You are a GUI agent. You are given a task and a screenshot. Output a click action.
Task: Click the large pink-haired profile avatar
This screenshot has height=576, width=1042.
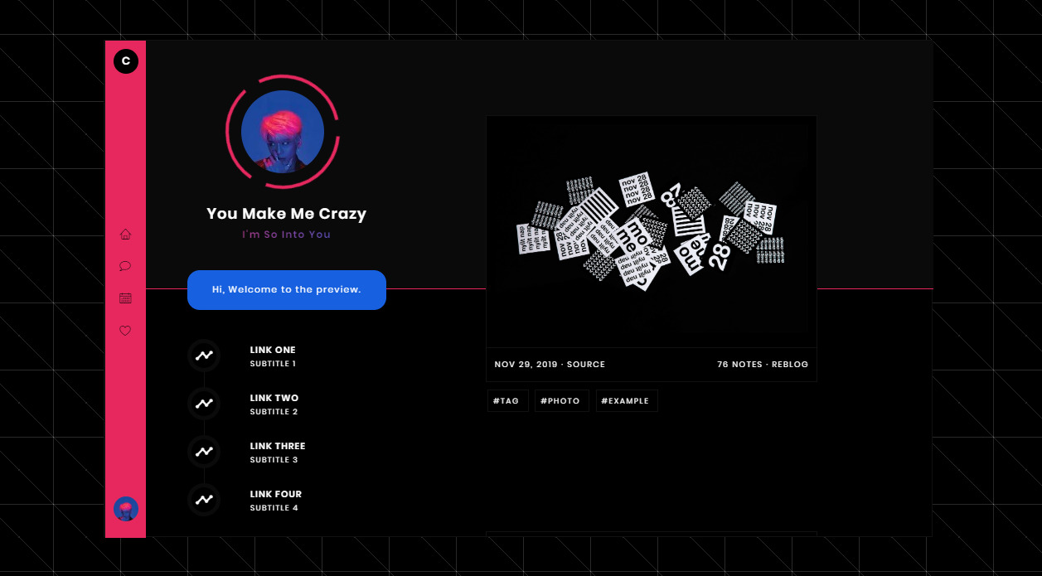[283, 132]
